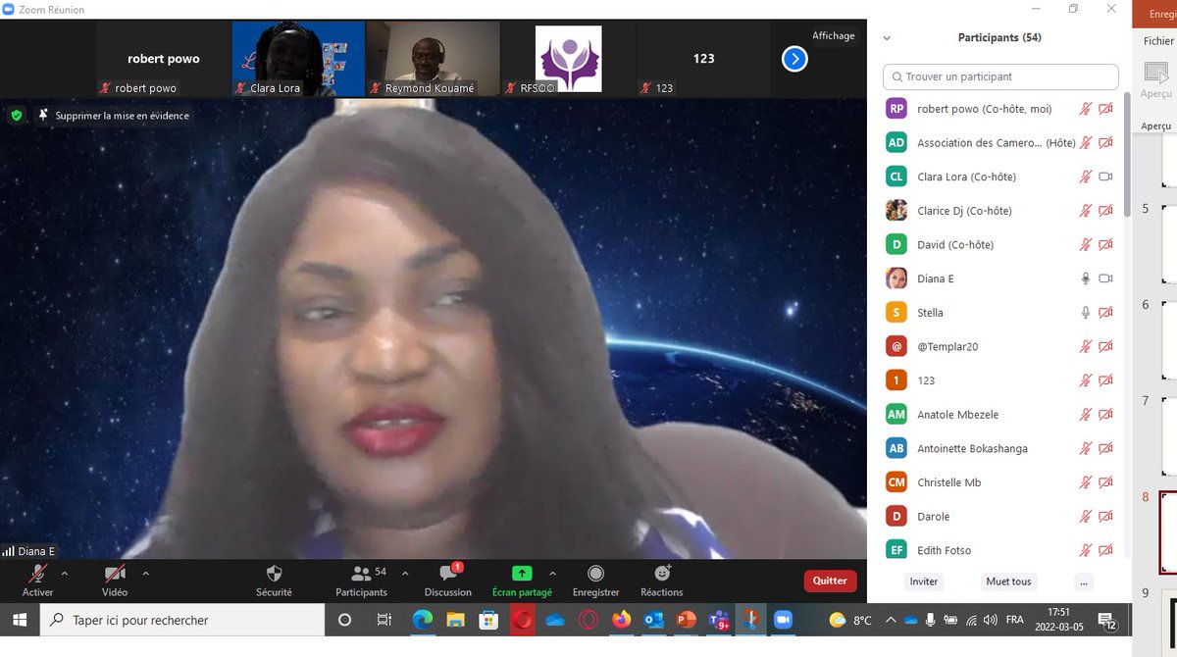Click Inviter in the participants panel
The width and height of the screenshot is (1177, 657).
click(x=924, y=581)
